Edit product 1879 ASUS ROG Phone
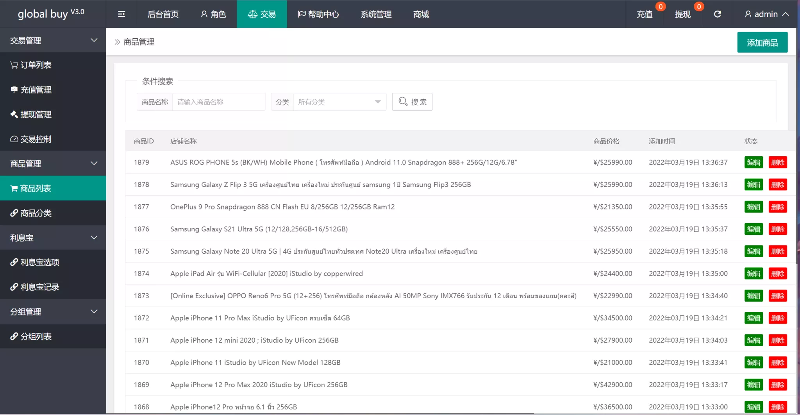The height and width of the screenshot is (415, 800). point(754,163)
